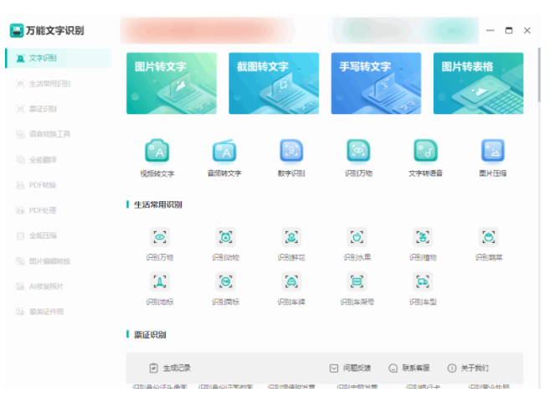Click the 识别鲜花 icon

(291, 238)
